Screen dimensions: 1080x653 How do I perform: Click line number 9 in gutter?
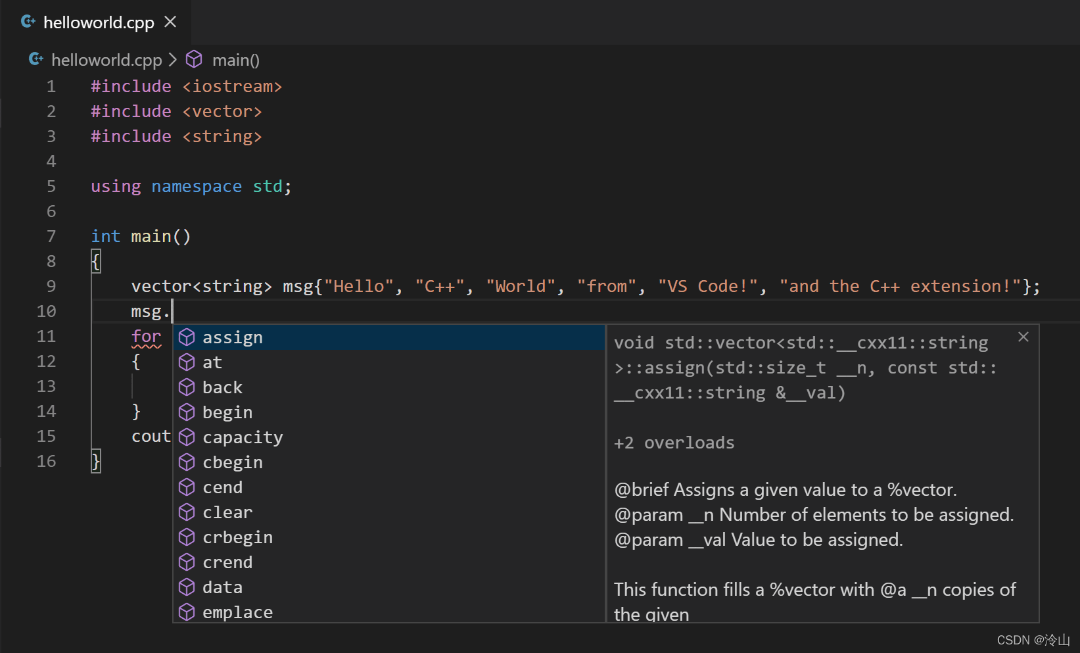click(x=51, y=286)
